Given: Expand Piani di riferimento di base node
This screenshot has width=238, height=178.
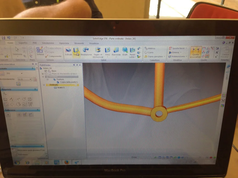Looking at the screenshot, I should tap(43, 74).
